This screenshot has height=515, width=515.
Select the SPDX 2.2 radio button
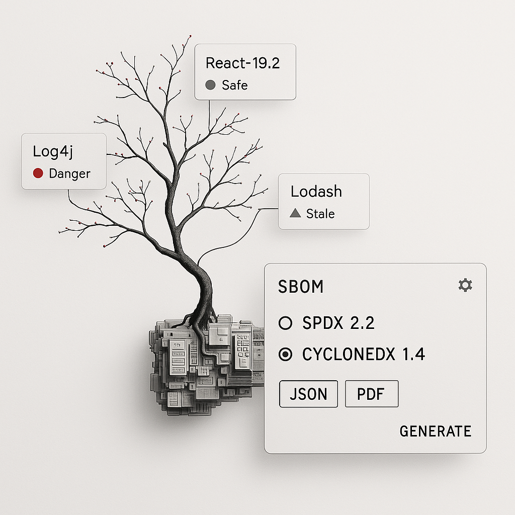[x=285, y=323]
